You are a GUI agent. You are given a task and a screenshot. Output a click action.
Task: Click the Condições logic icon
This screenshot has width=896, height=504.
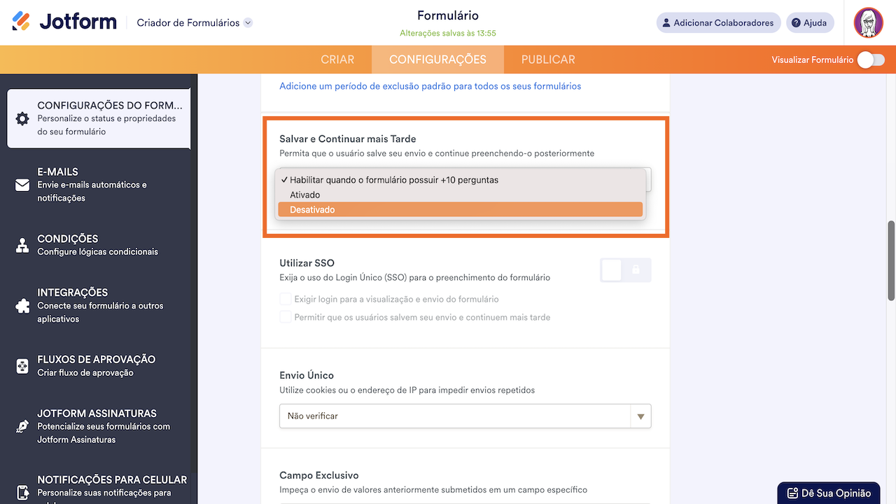click(22, 245)
